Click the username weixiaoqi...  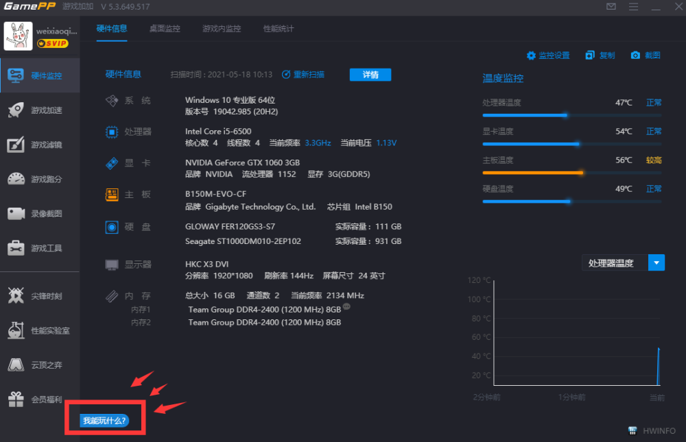[x=57, y=31]
